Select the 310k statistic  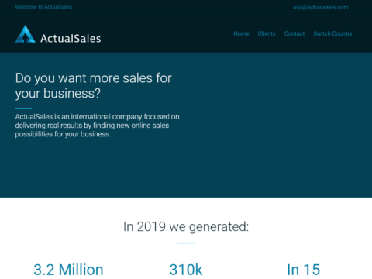coord(186,270)
